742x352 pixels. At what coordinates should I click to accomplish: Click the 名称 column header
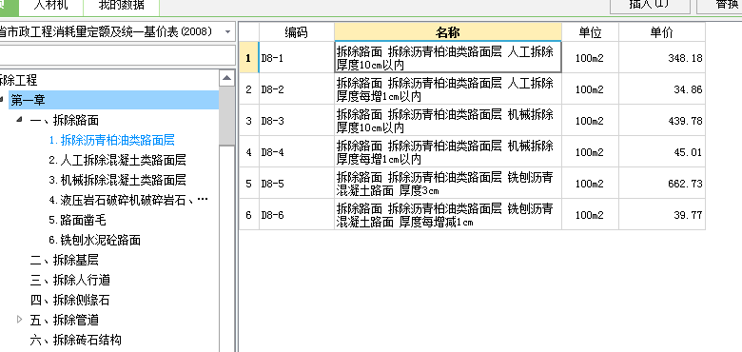448,32
